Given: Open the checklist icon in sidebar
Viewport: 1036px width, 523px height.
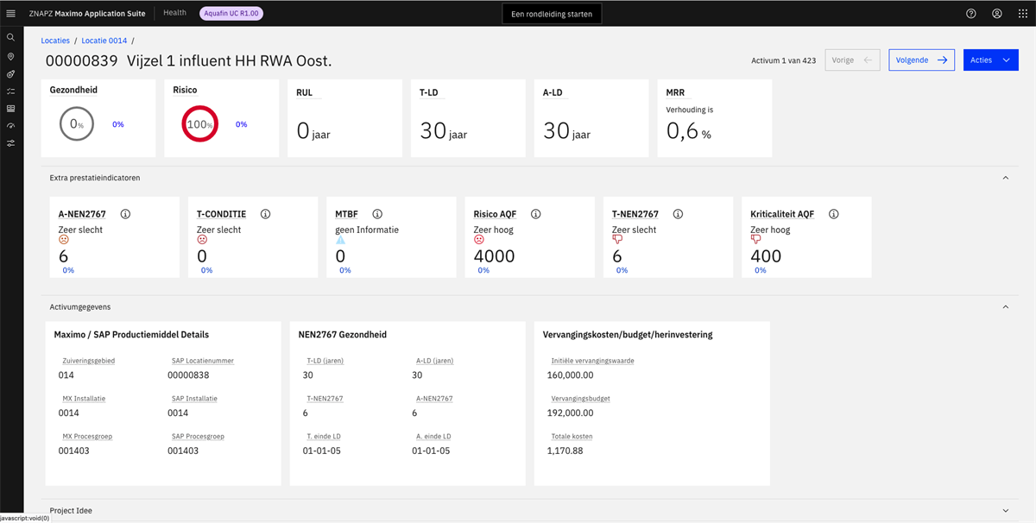Looking at the screenshot, I should (10, 91).
